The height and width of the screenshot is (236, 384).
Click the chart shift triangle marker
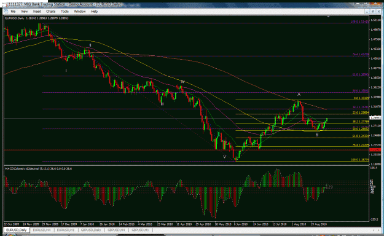click(328, 17)
